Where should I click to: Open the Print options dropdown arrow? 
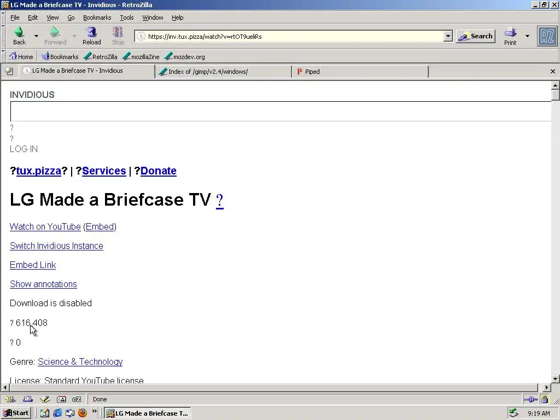527,36
